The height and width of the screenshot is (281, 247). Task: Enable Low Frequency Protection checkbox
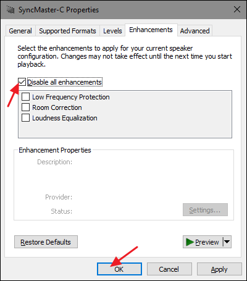click(25, 97)
